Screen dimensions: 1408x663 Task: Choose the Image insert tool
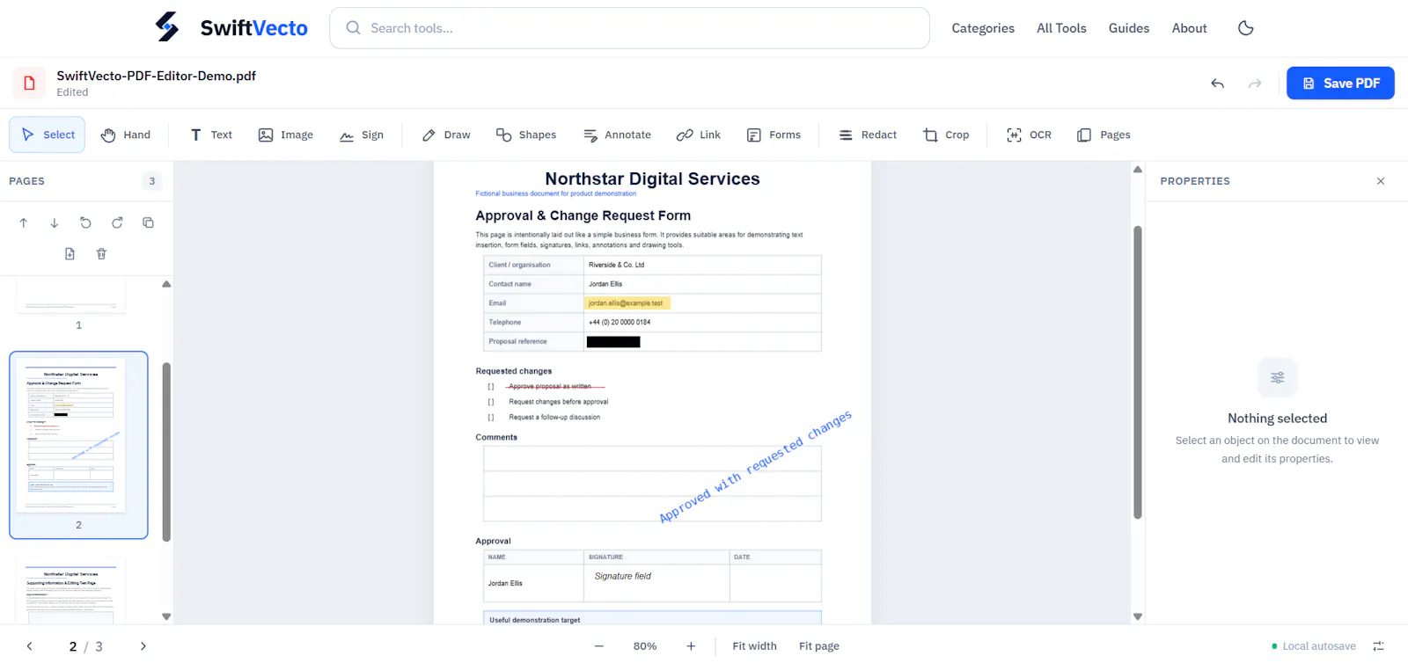285,135
